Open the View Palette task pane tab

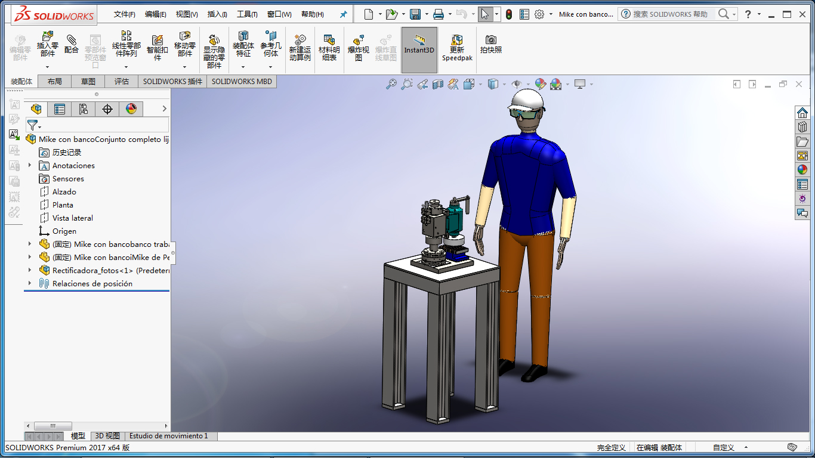coord(802,156)
